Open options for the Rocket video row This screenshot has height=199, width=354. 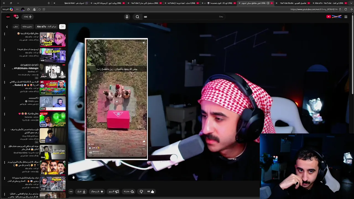pos(4,82)
